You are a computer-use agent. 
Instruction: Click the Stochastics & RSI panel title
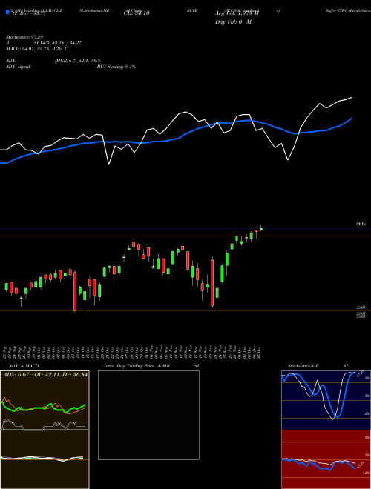pyautogui.click(x=318, y=366)
